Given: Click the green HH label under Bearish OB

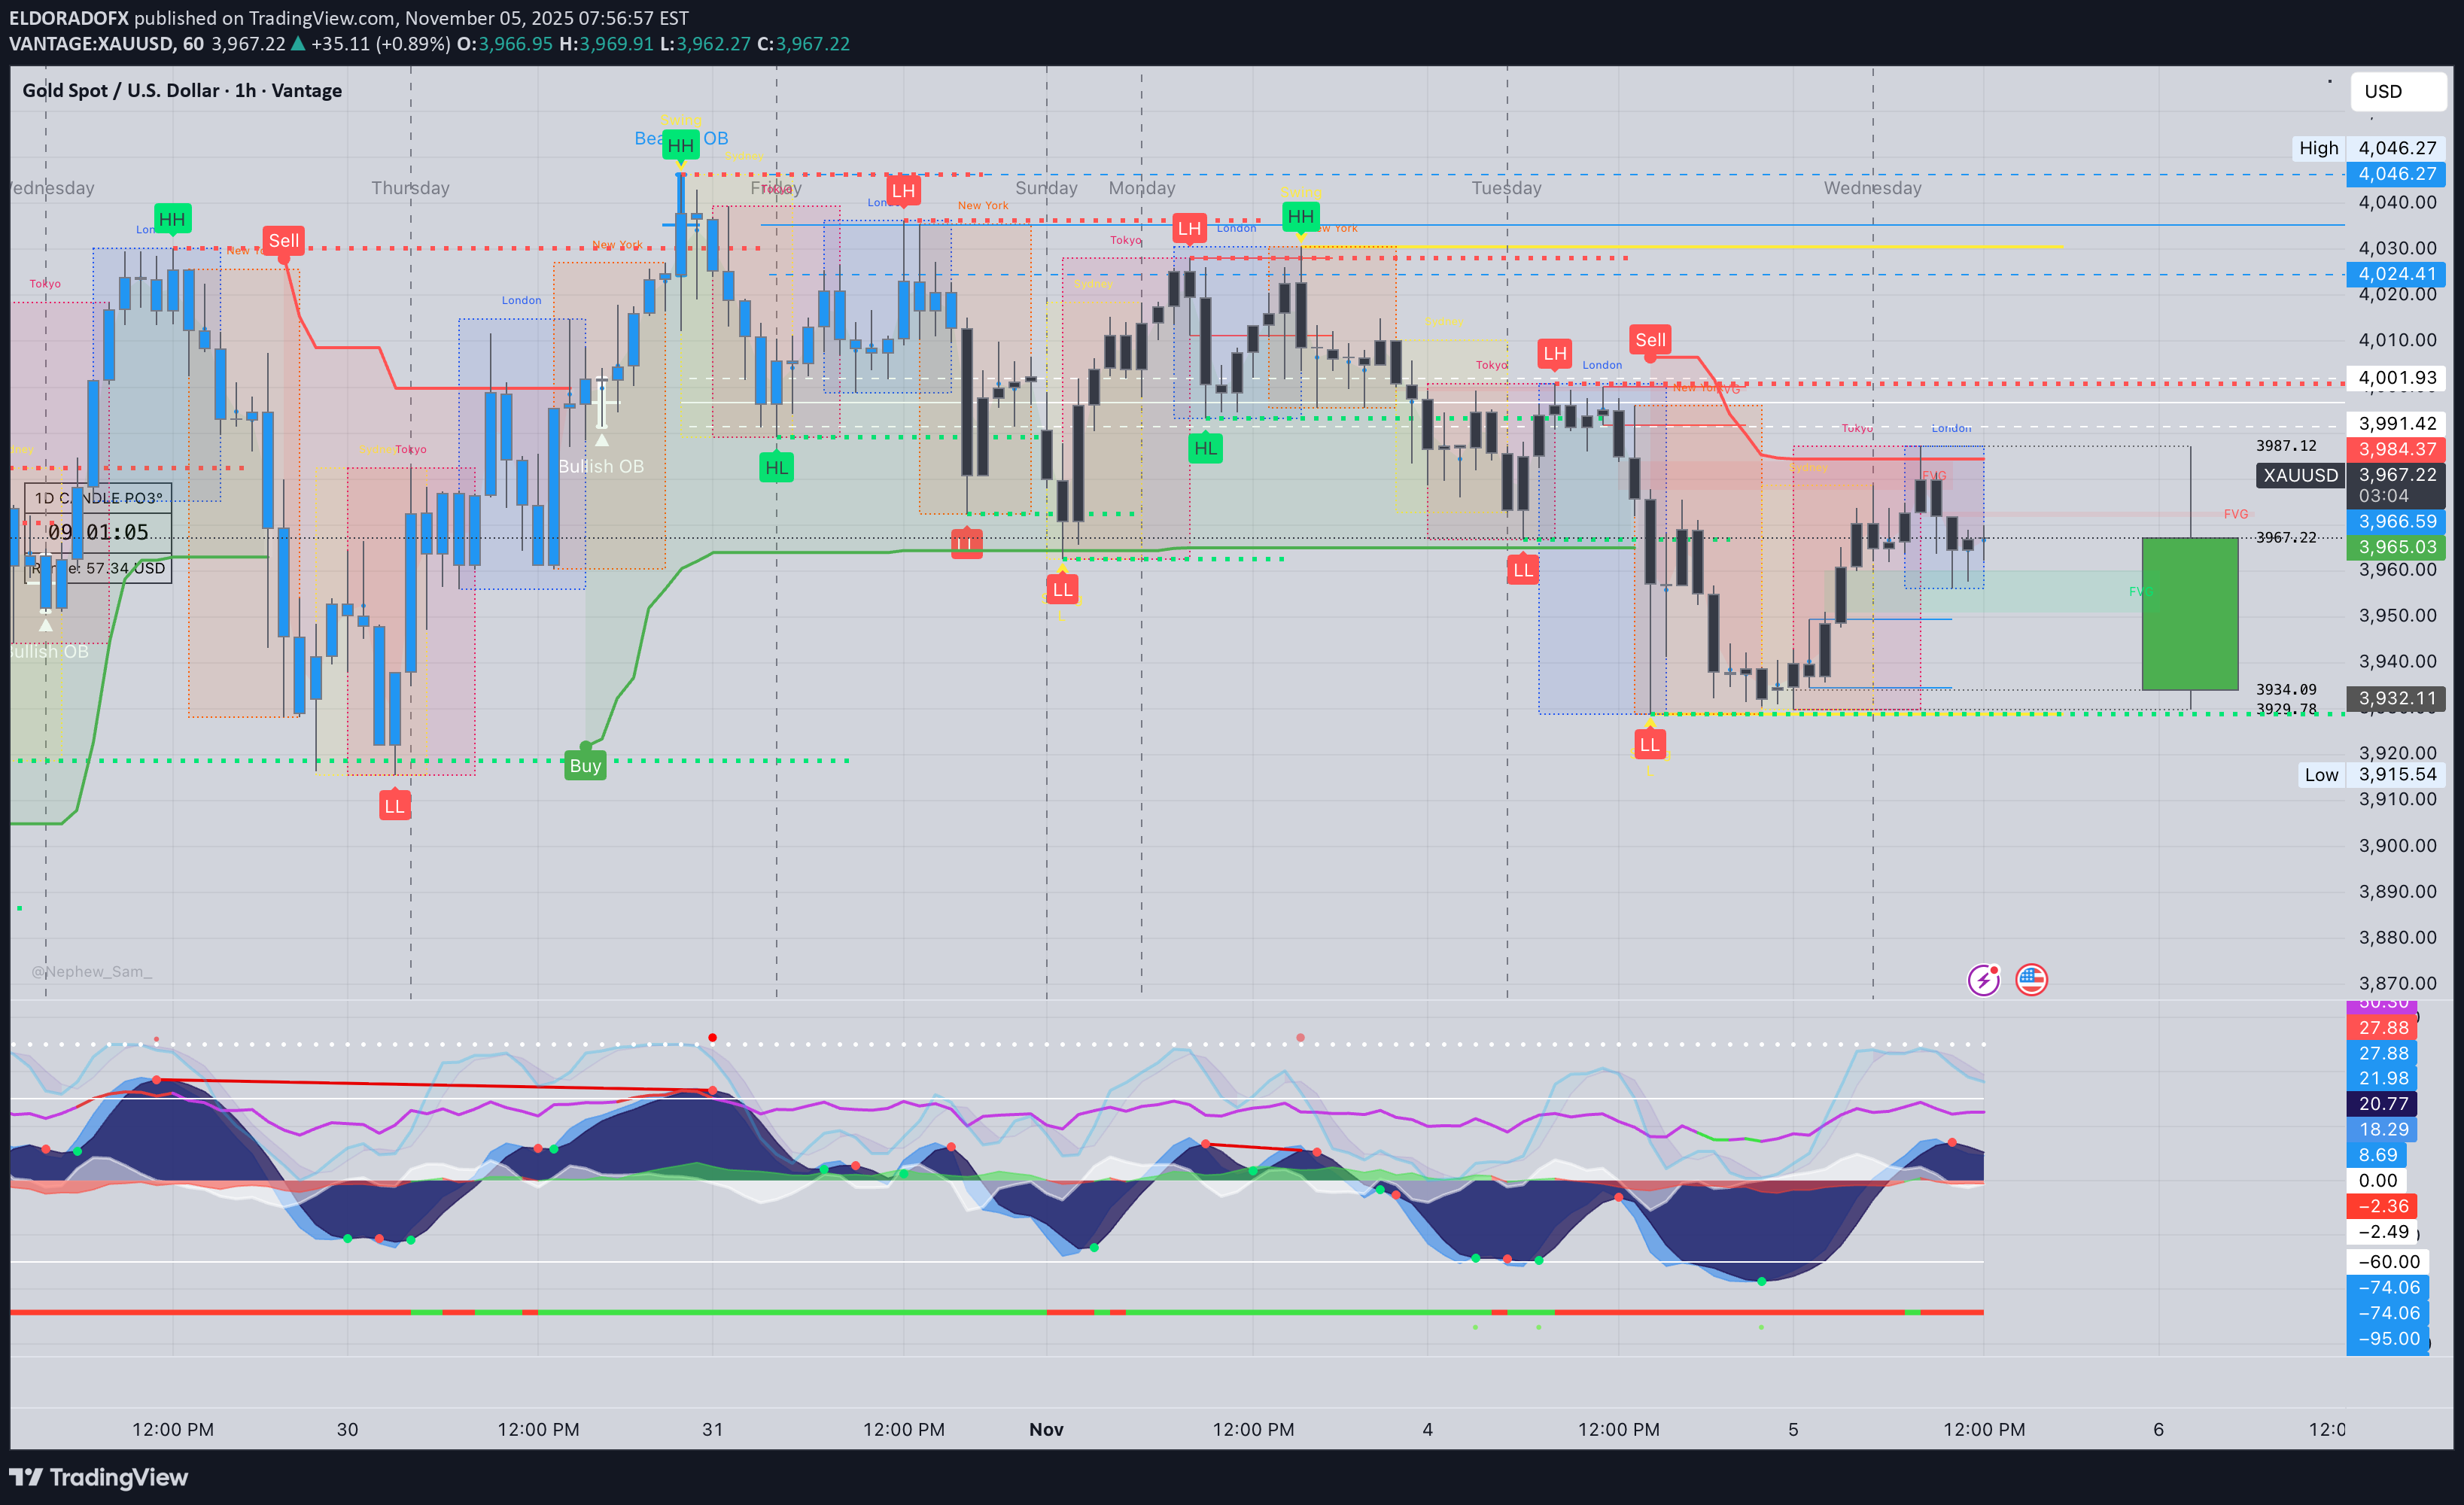Looking at the screenshot, I should (x=680, y=146).
